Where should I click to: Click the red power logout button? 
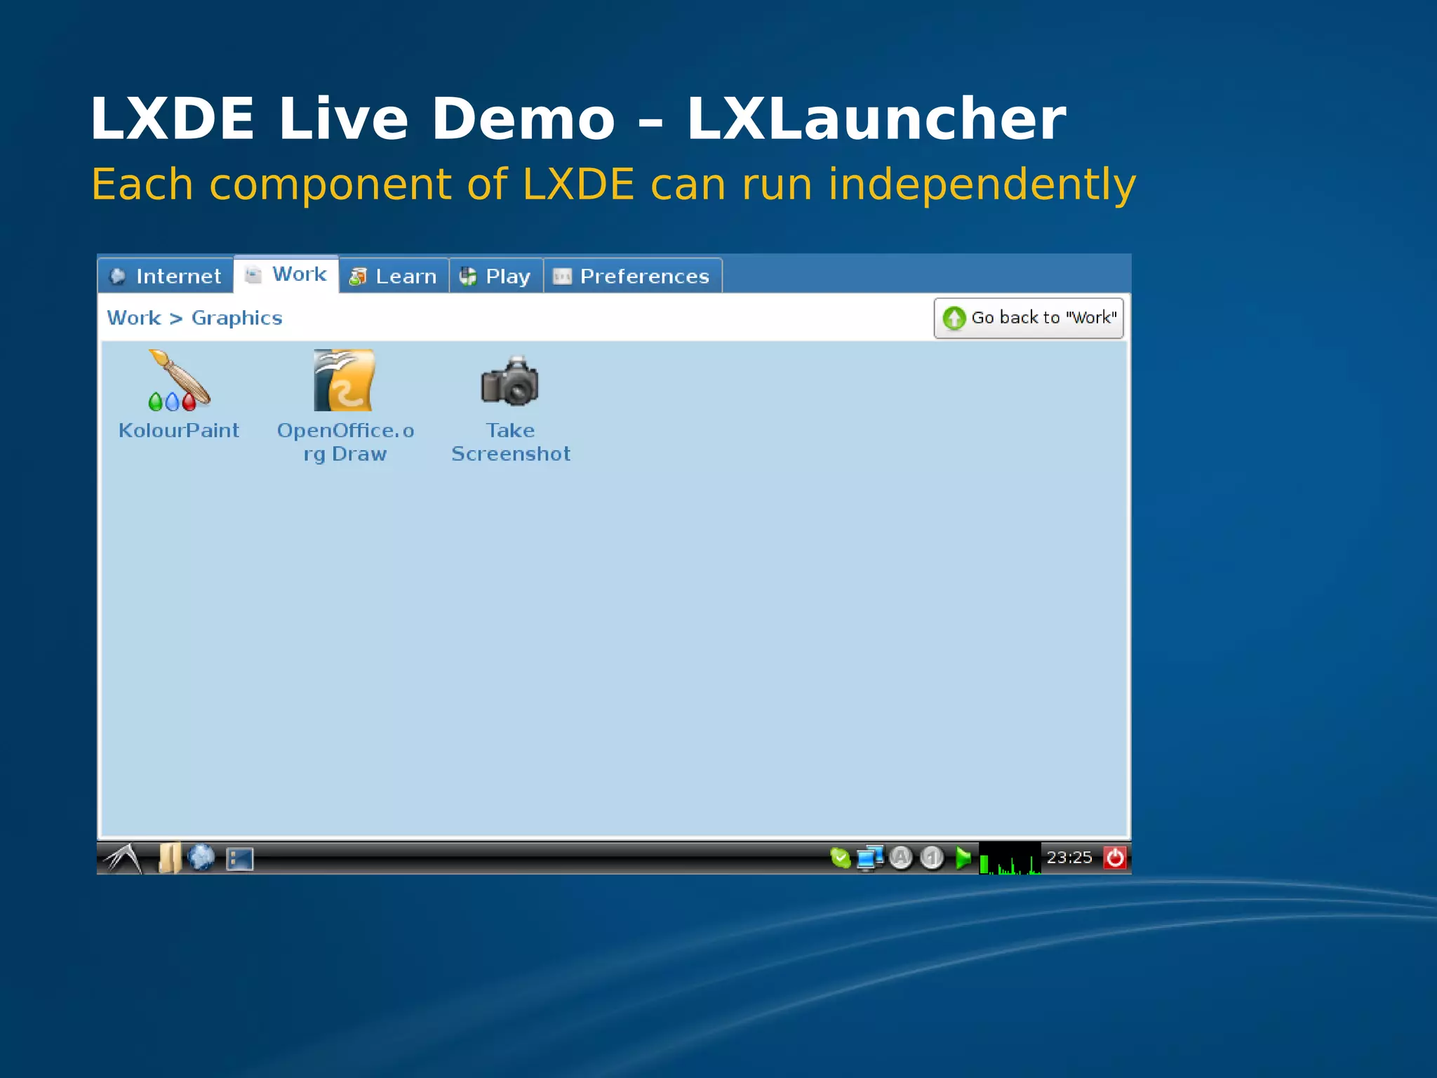click(1115, 858)
